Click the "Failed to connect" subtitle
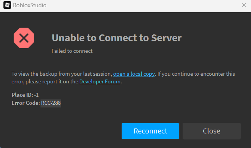This screenshot has height=148, width=251. 72,51
